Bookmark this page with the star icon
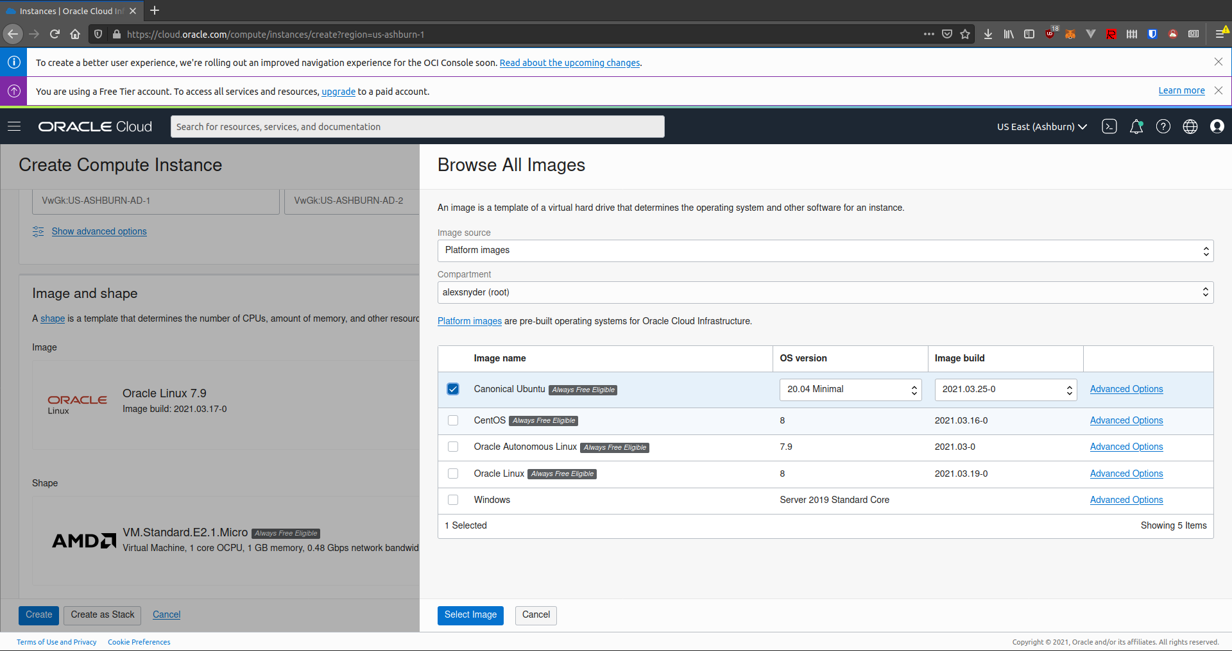This screenshot has height=651, width=1232. [x=965, y=34]
